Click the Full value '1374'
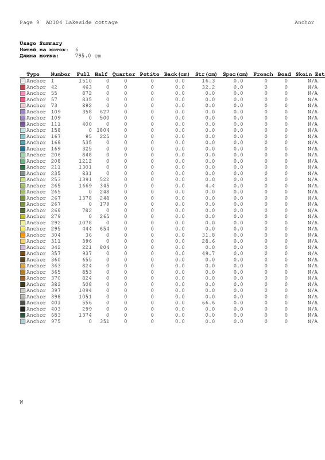 [86, 315]
